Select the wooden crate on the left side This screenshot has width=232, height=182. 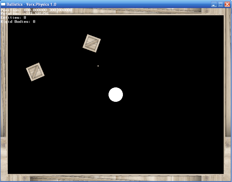[35, 72]
